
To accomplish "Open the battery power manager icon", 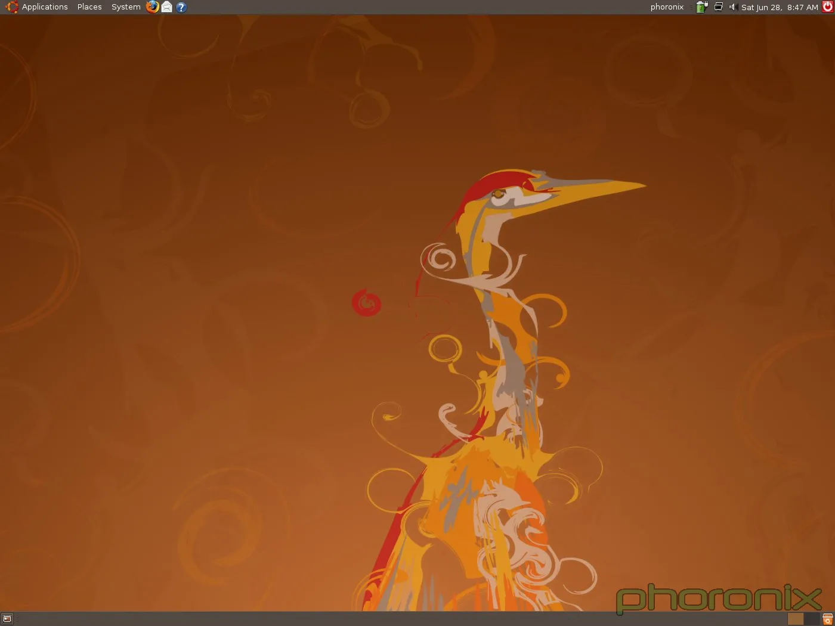I will tap(702, 7).
